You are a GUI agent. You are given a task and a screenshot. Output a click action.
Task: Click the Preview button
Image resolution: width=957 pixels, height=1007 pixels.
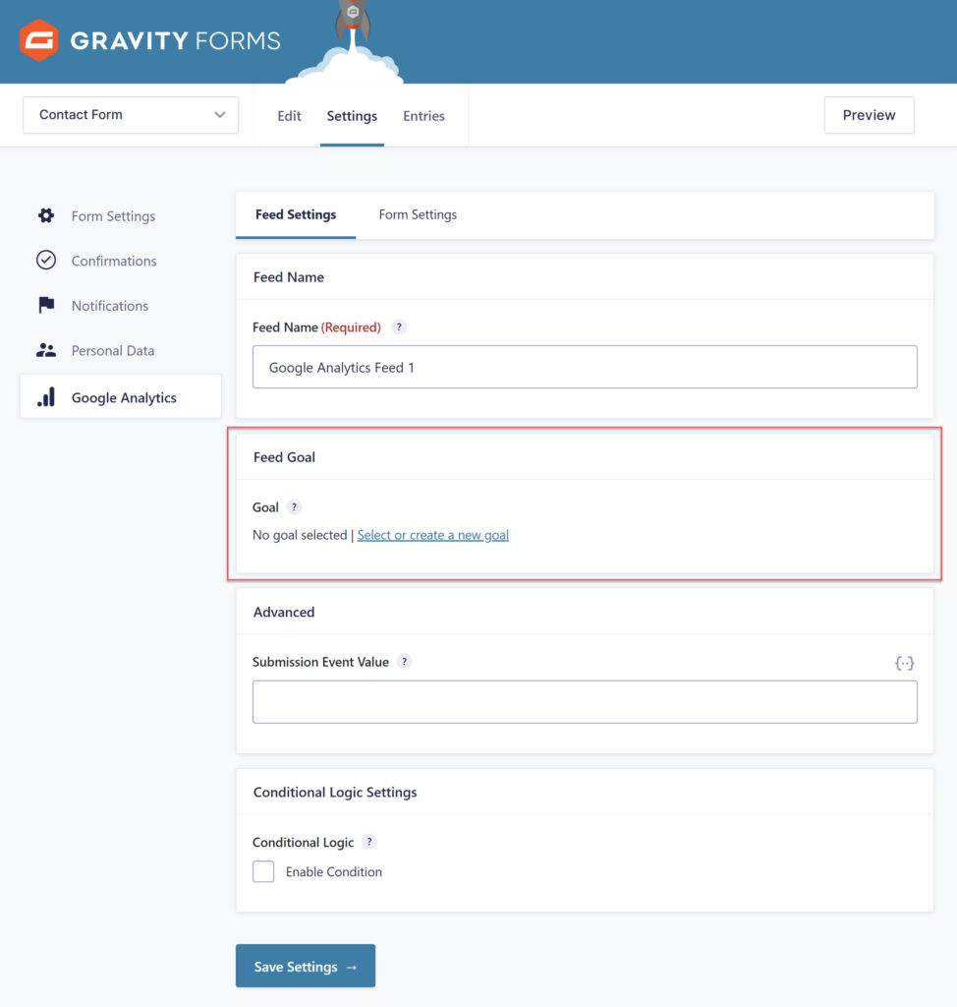tap(869, 115)
